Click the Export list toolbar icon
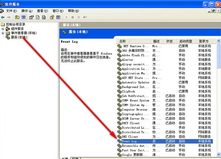This screenshot has width=221, height=159. (44, 17)
